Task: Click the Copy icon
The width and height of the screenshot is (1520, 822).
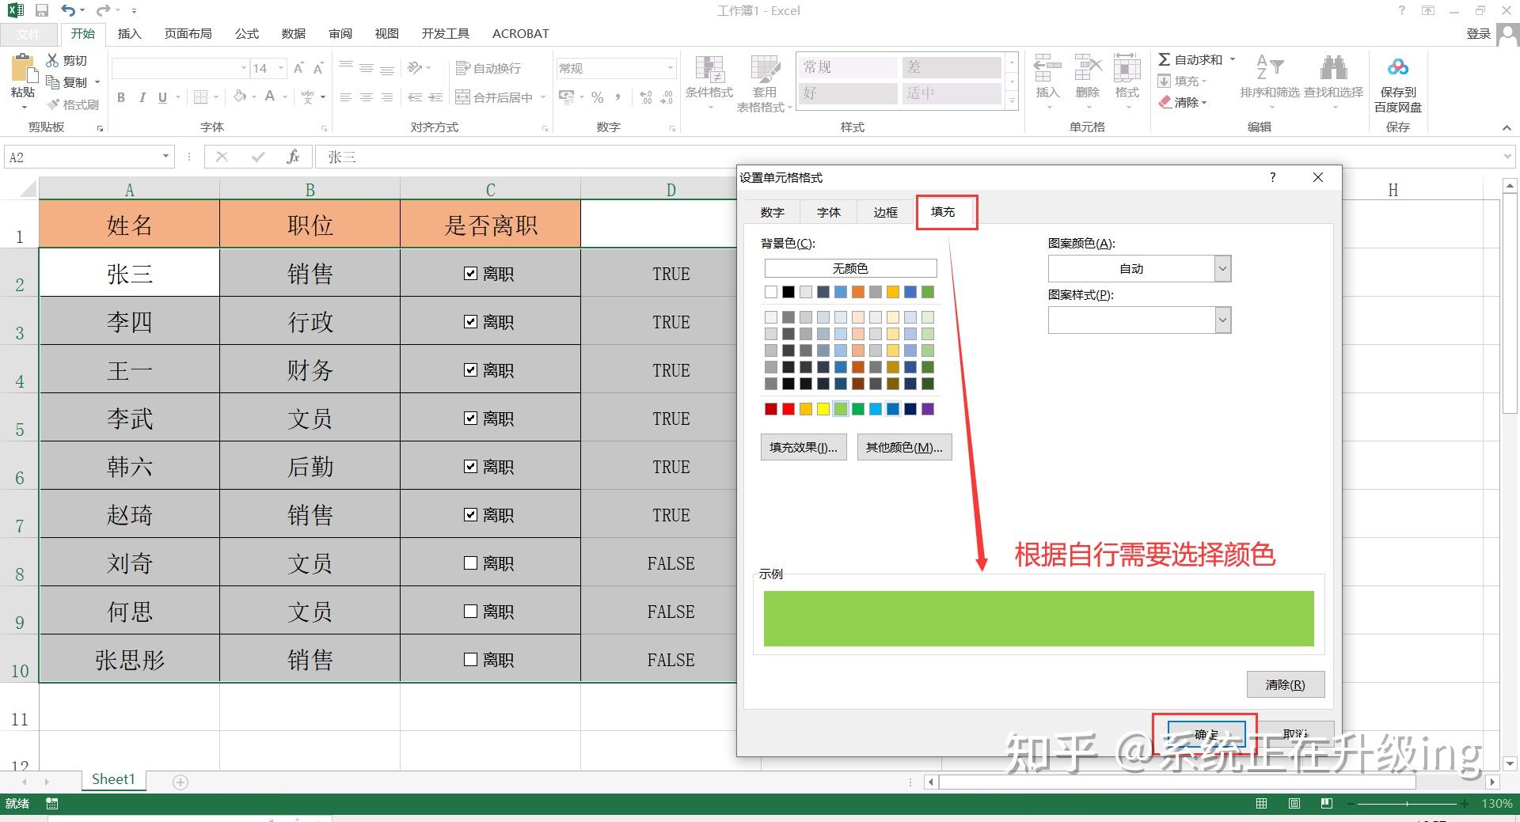Action: tap(53, 82)
